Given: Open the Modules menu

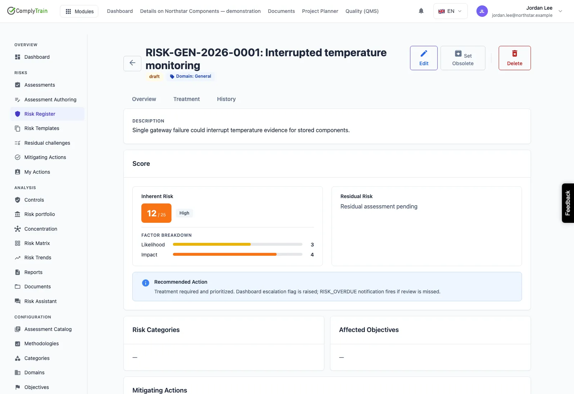Looking at the screenshot, I should click(79, 11).
